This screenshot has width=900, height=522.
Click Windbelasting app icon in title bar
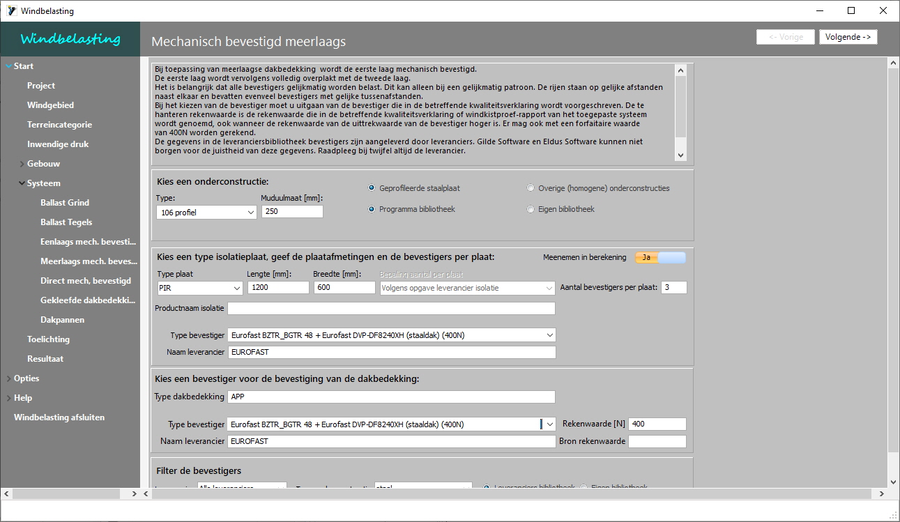pos(11,10)
